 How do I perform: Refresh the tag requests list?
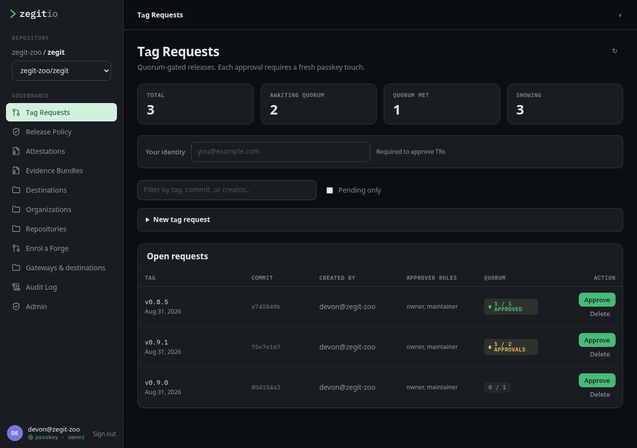(x=615, y=51)
